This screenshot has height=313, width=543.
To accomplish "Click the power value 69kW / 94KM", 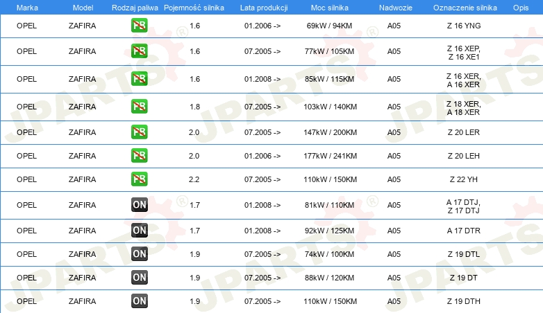I will [x=329, y=26].
